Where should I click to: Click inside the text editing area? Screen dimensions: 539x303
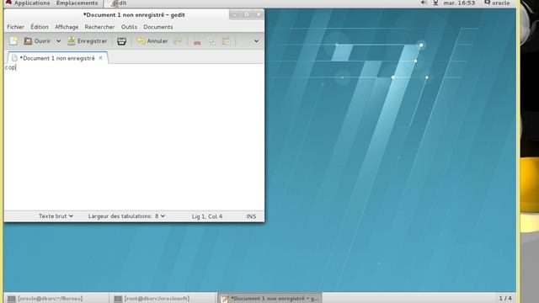(x=134, y=137)
